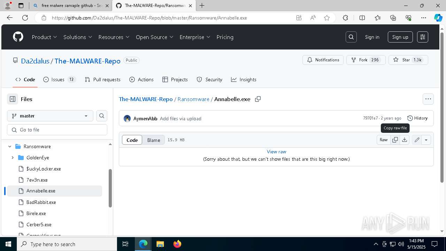Star the repository
Screen dimensions: 446x251
(408, 60)
